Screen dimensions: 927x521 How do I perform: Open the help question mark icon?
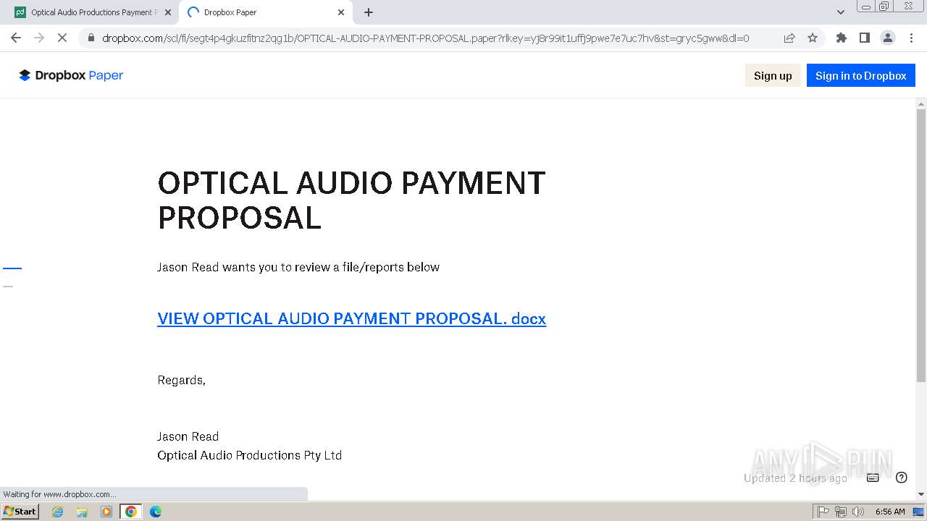click(902, 478)
